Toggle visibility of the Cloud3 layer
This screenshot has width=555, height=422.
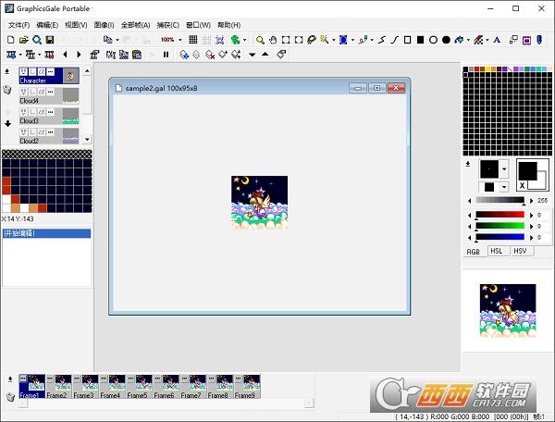[22, 112]
